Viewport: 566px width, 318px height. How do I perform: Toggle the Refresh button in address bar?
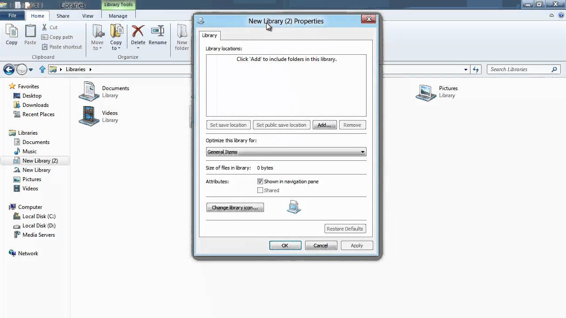476,69
